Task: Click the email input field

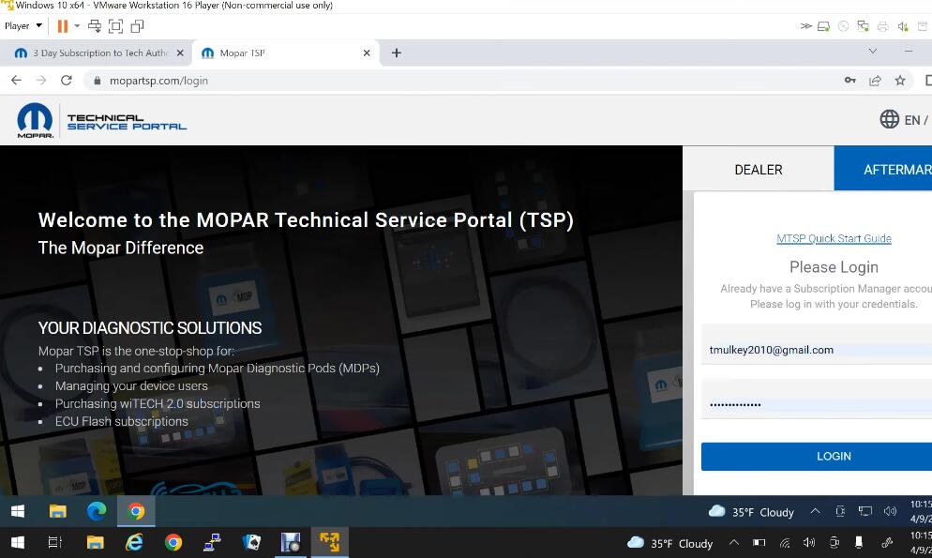Action: [817, 350]
